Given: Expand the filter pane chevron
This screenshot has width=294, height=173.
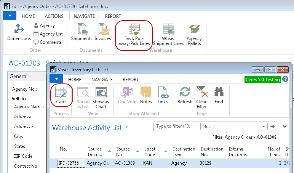Looking at the screenshot, I should tap(285, 127).
